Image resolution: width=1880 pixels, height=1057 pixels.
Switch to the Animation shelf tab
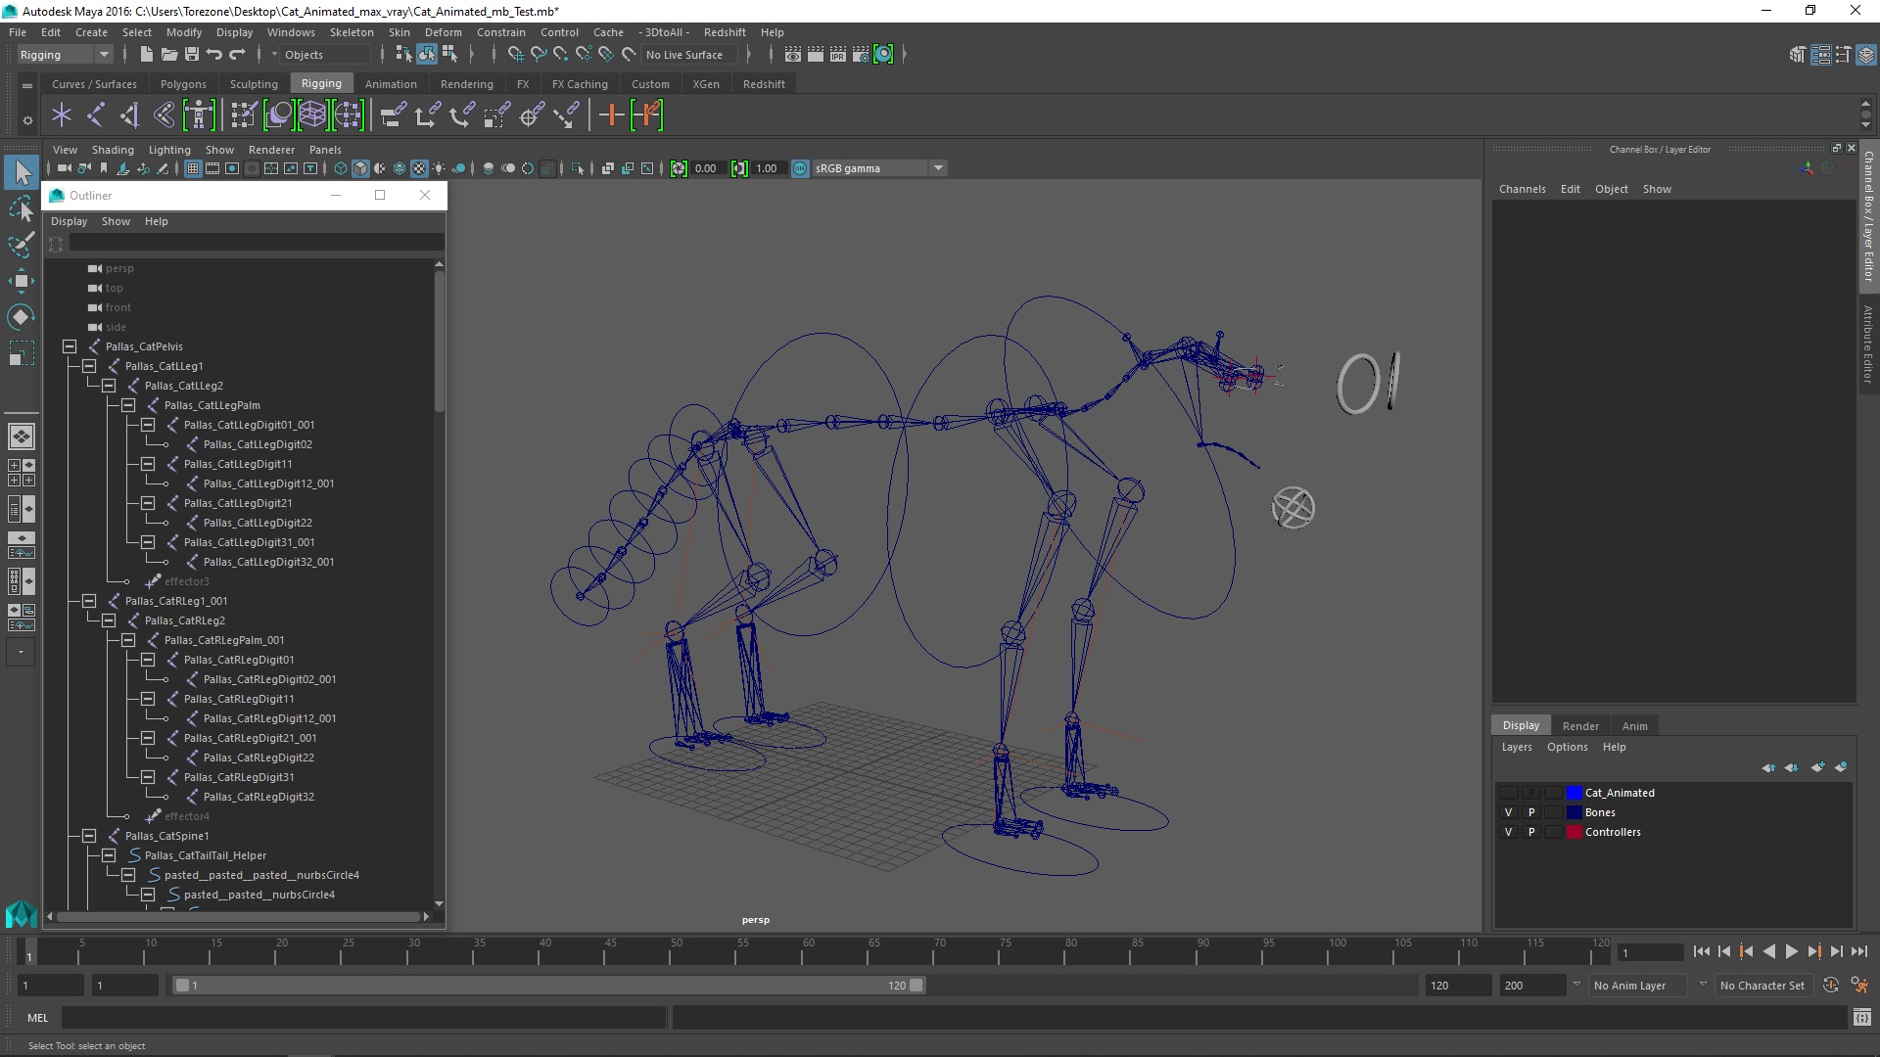coord(391,84)
